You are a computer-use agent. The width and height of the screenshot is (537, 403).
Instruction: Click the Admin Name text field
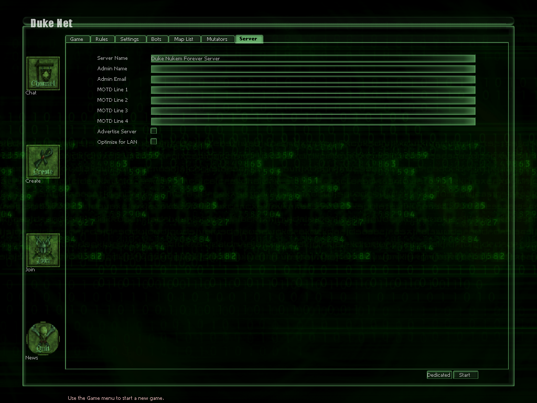click(x=313, y=69)
